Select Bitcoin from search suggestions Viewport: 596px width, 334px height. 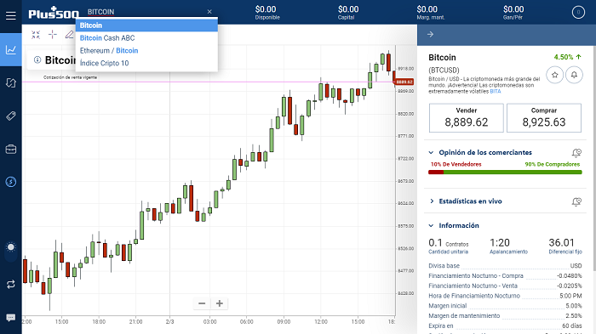click(146, 25)
